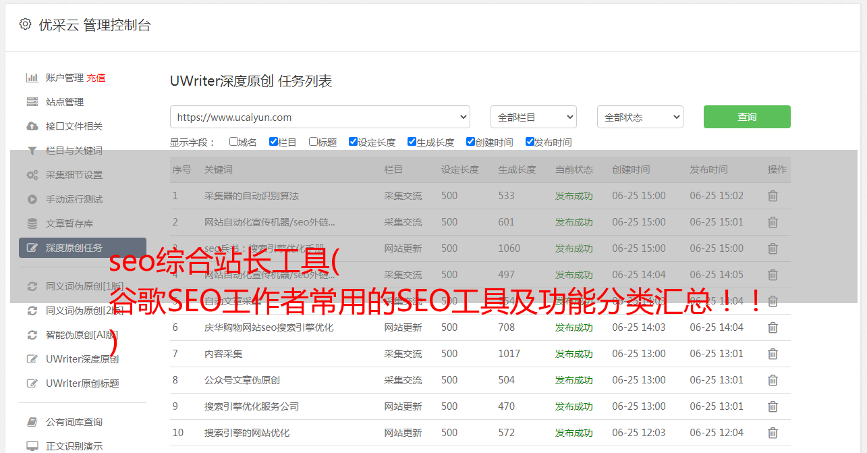Toggle the 标题 display checkbox
This screenshot has height=453, width=867.
tap(313, 142)
